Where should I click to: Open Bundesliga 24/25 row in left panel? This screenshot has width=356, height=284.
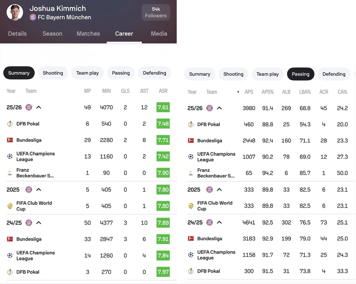tap(88, 239)
